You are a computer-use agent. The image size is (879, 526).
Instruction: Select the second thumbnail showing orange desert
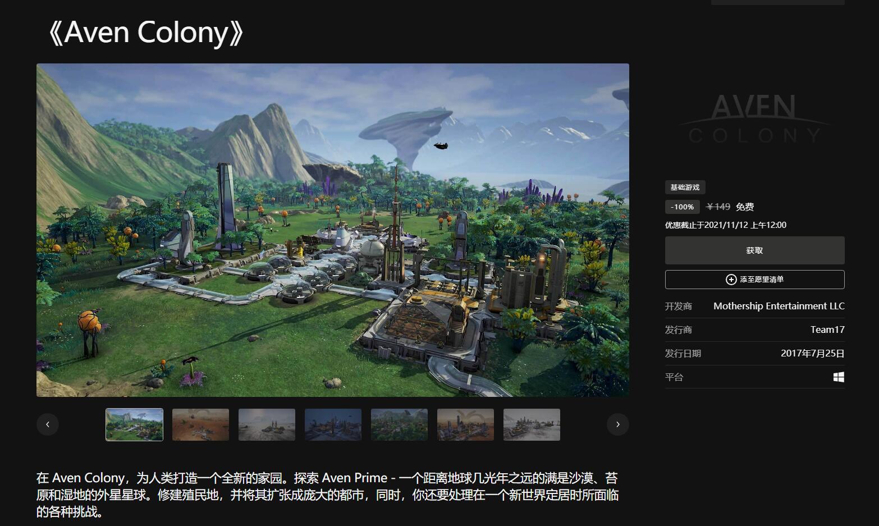pyautogui.click(x=200, y=424)
